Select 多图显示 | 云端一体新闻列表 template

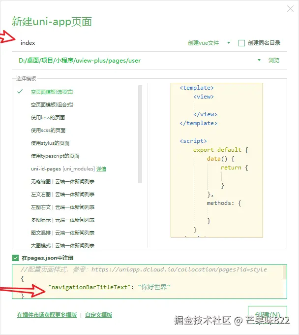click(x=62, y=220)
